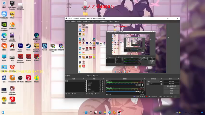Pop out the Controls dock panel

tap(179, 79)
